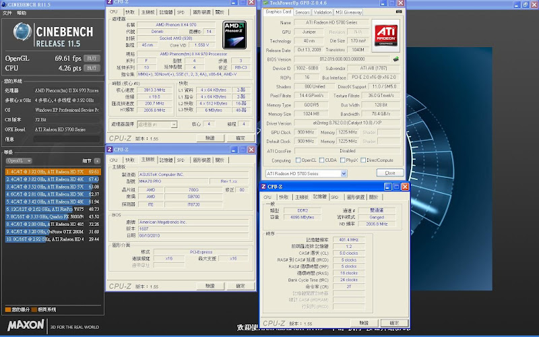Click the AMD Phenom II X4 970 name field
This screenshot has width=539, height=337.
(176, 25)
